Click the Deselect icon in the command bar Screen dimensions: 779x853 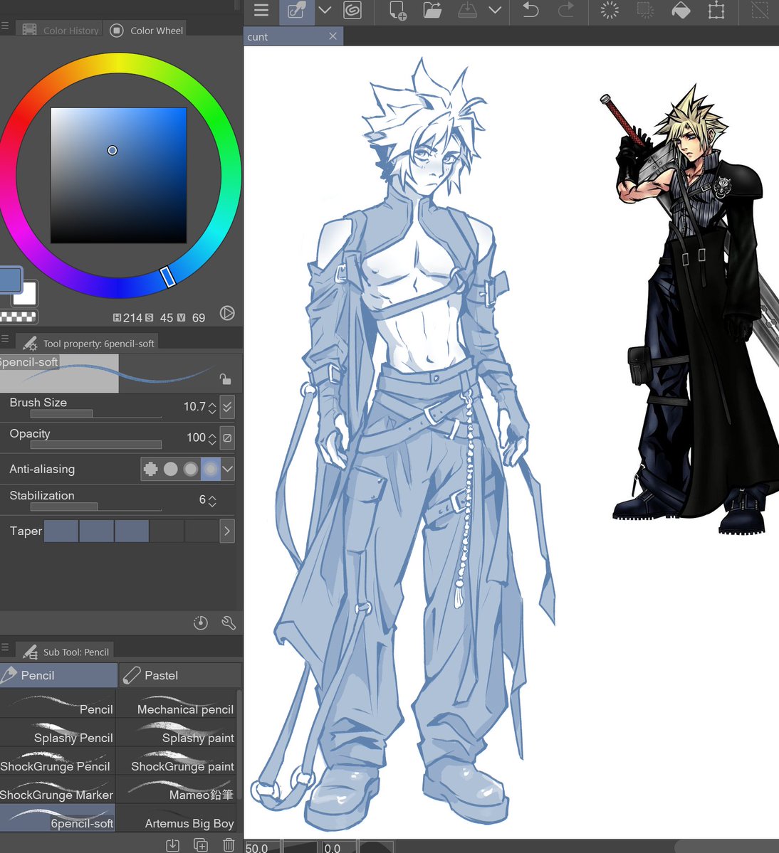tap(759, 11)
